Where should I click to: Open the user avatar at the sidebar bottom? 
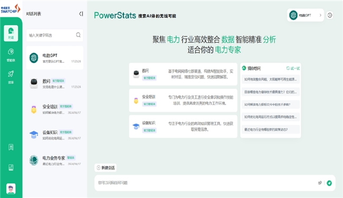11,189
